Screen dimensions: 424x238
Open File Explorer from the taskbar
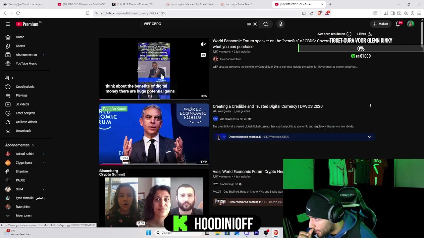217,233
